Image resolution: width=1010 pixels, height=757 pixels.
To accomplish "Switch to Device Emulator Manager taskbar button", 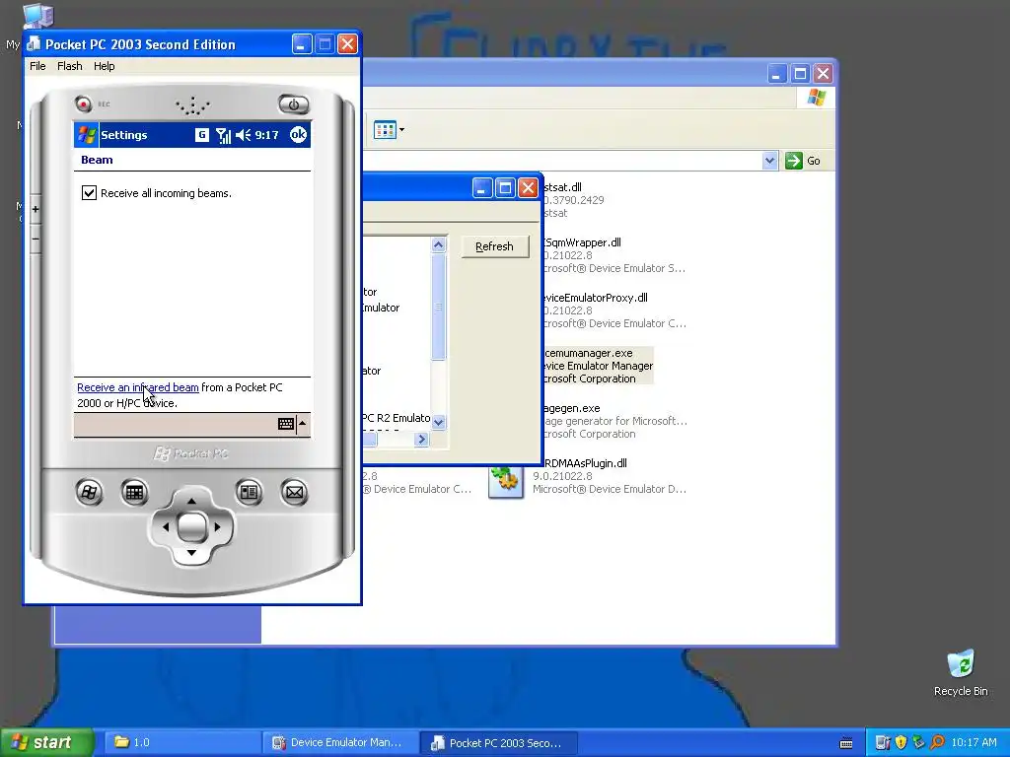I will [x=340, y=743].
